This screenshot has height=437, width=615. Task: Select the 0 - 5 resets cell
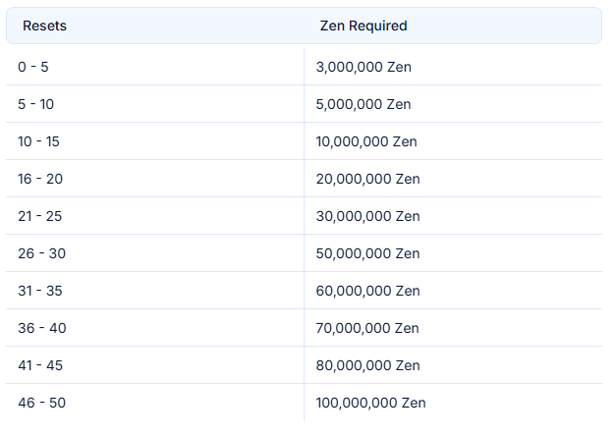click(x=33, y=67)
